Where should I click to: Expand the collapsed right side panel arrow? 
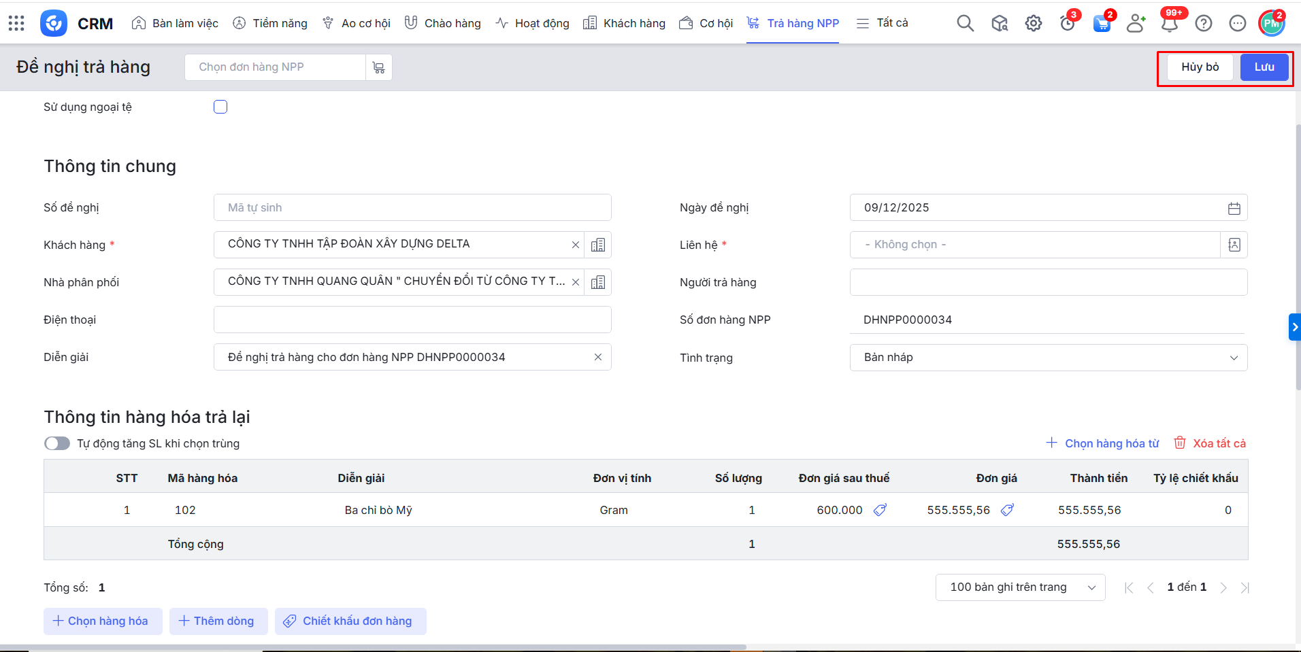coord(1294,327)
